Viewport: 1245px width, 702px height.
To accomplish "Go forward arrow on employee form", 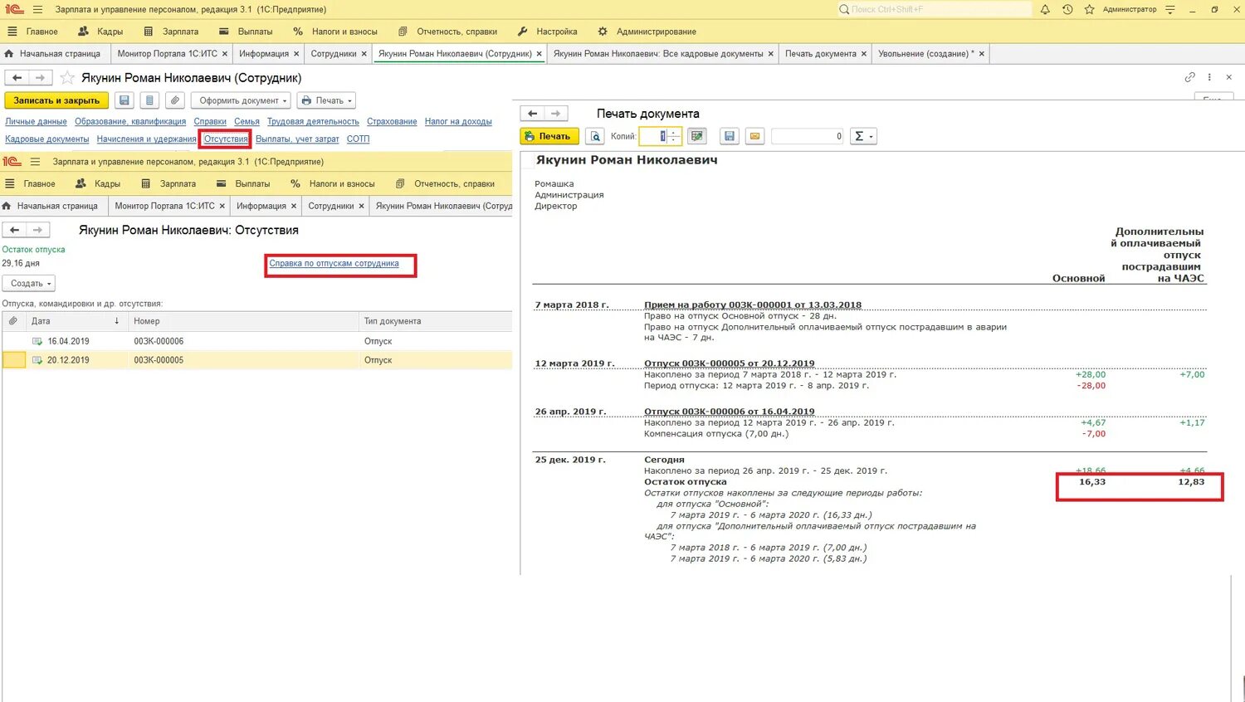I will [x=40, y=77].
